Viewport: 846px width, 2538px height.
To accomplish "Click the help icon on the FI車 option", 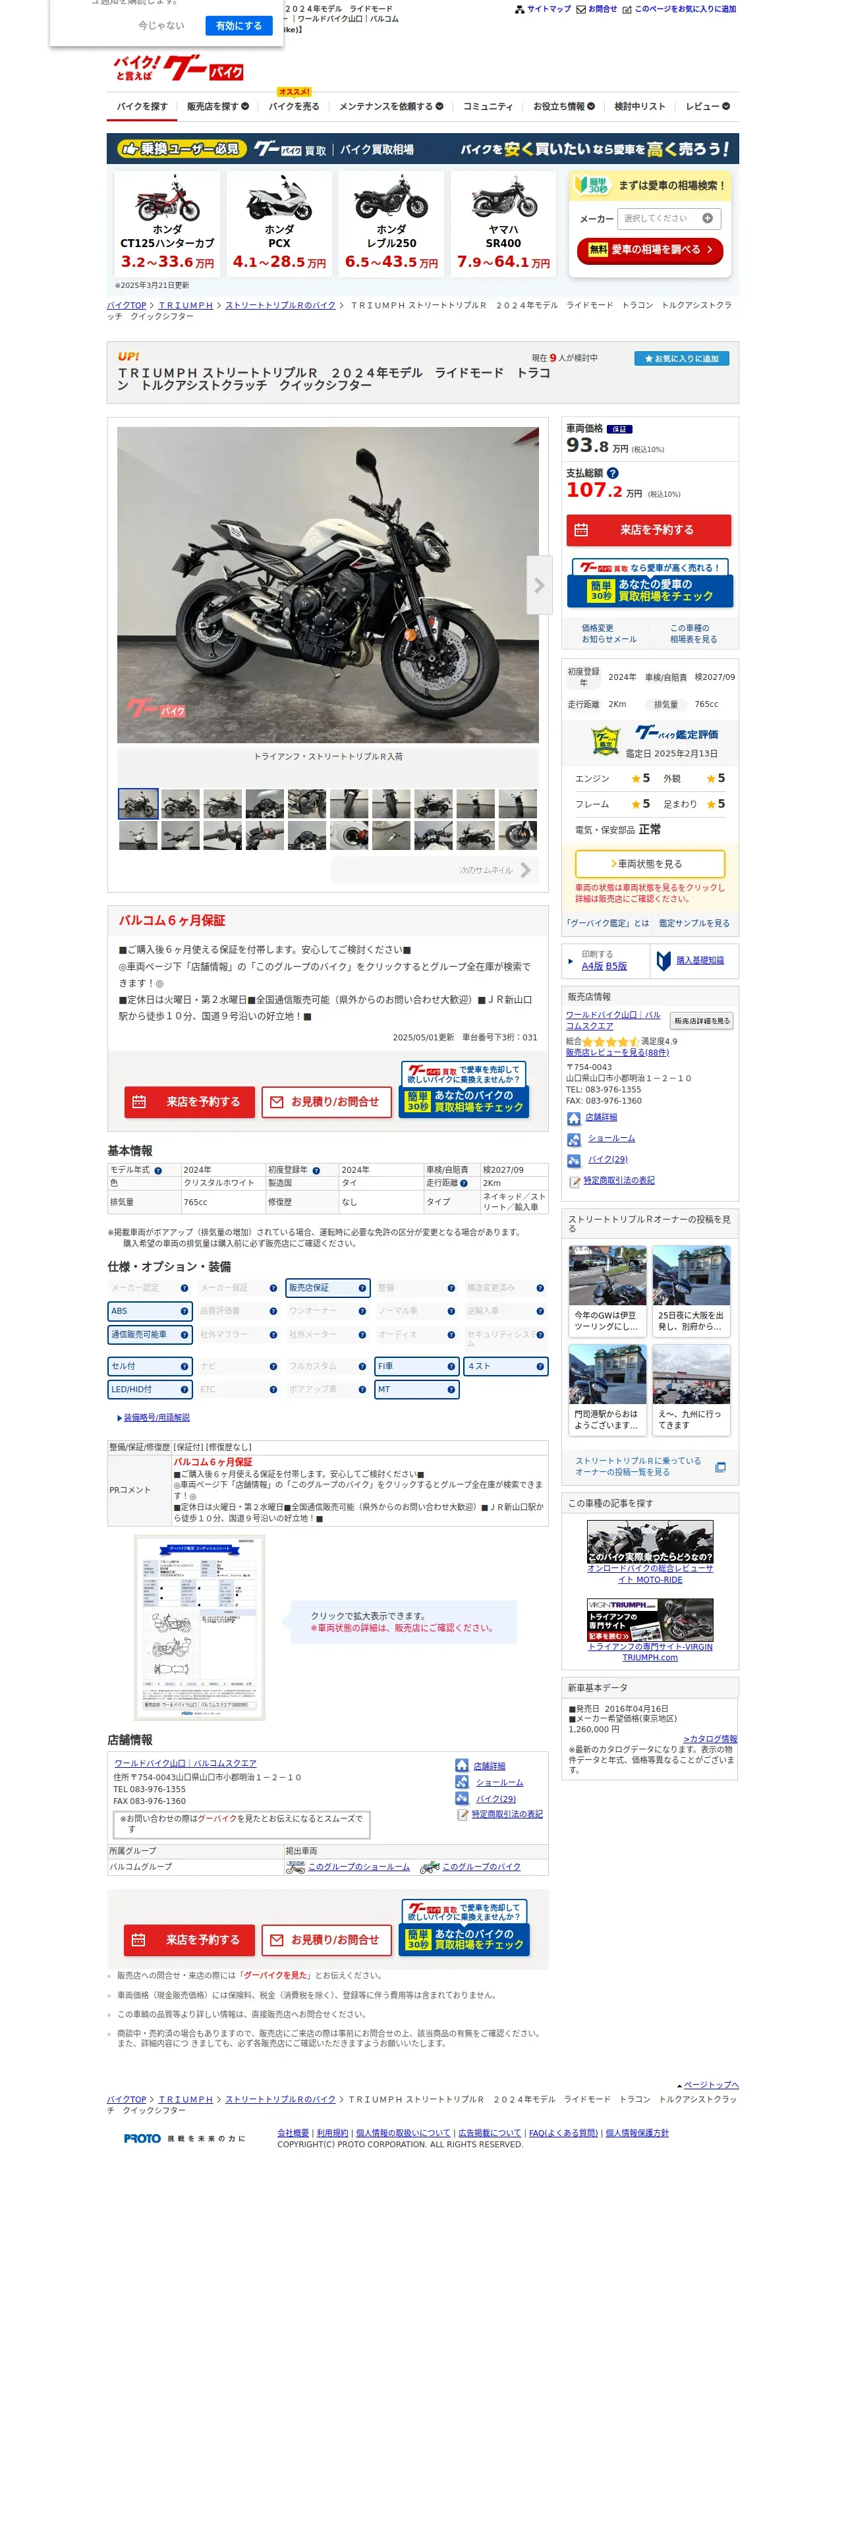I will pyautogui.click(x=451, y=1367).
